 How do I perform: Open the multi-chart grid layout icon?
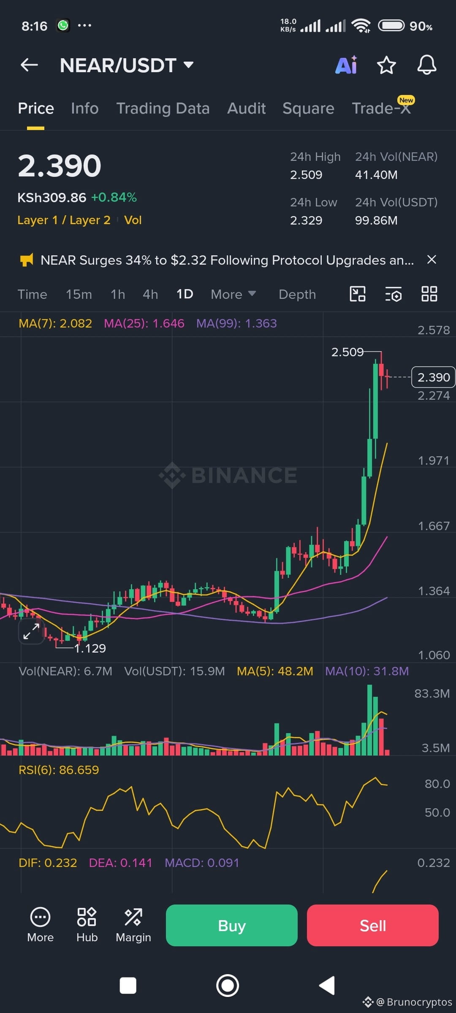[x=429, y=294]
